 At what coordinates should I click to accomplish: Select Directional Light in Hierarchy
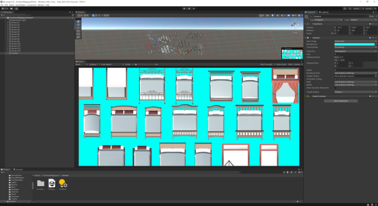[x=18, y=20]
